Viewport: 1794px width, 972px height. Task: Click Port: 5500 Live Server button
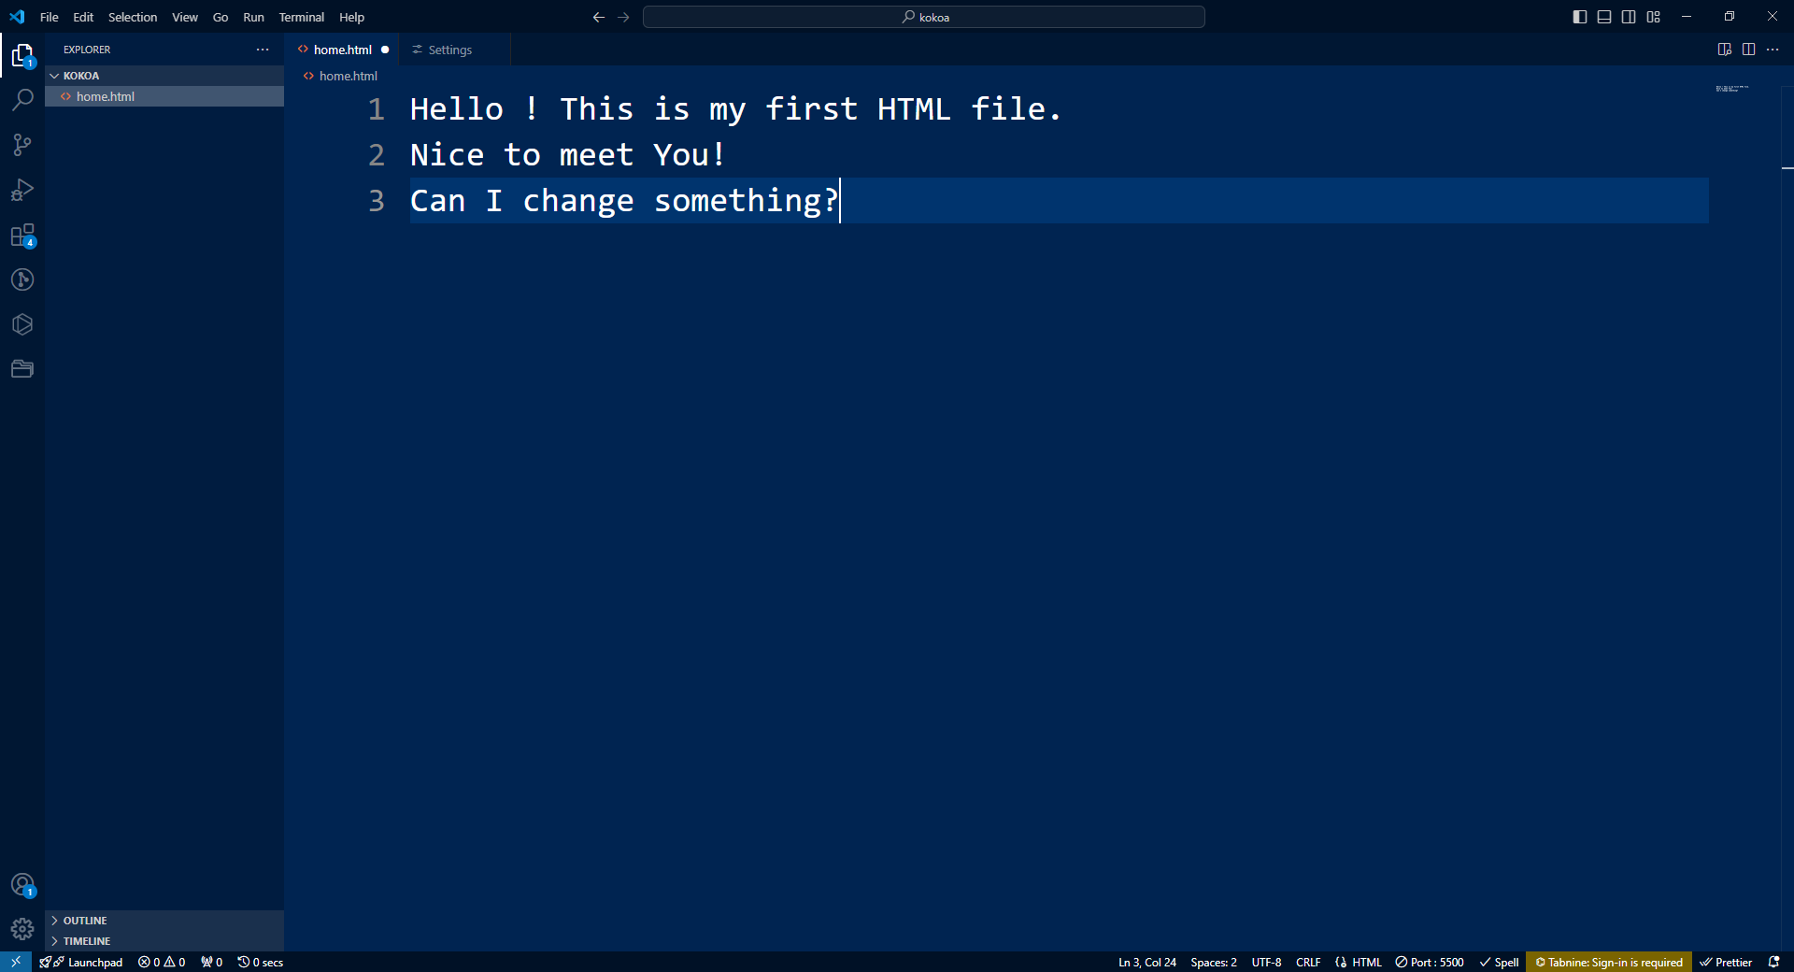[x=1430, y=962]
